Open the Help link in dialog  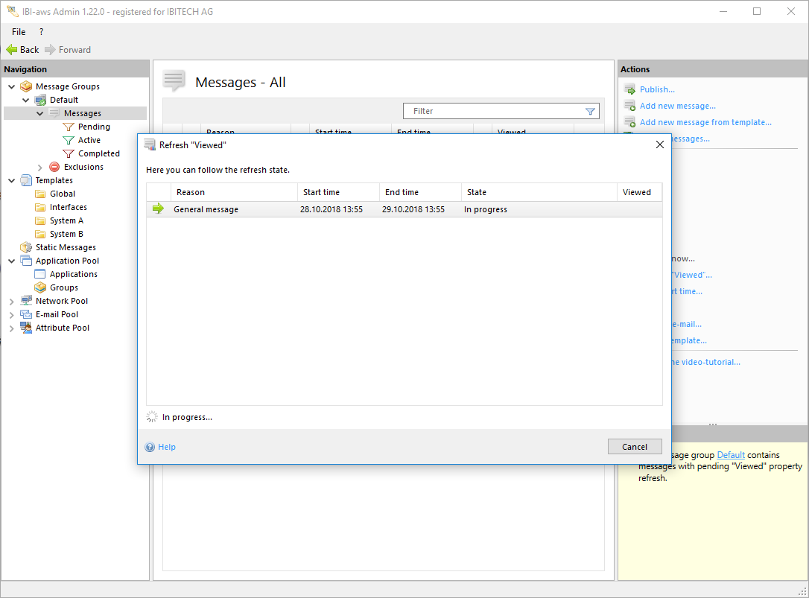coord(166,447)
